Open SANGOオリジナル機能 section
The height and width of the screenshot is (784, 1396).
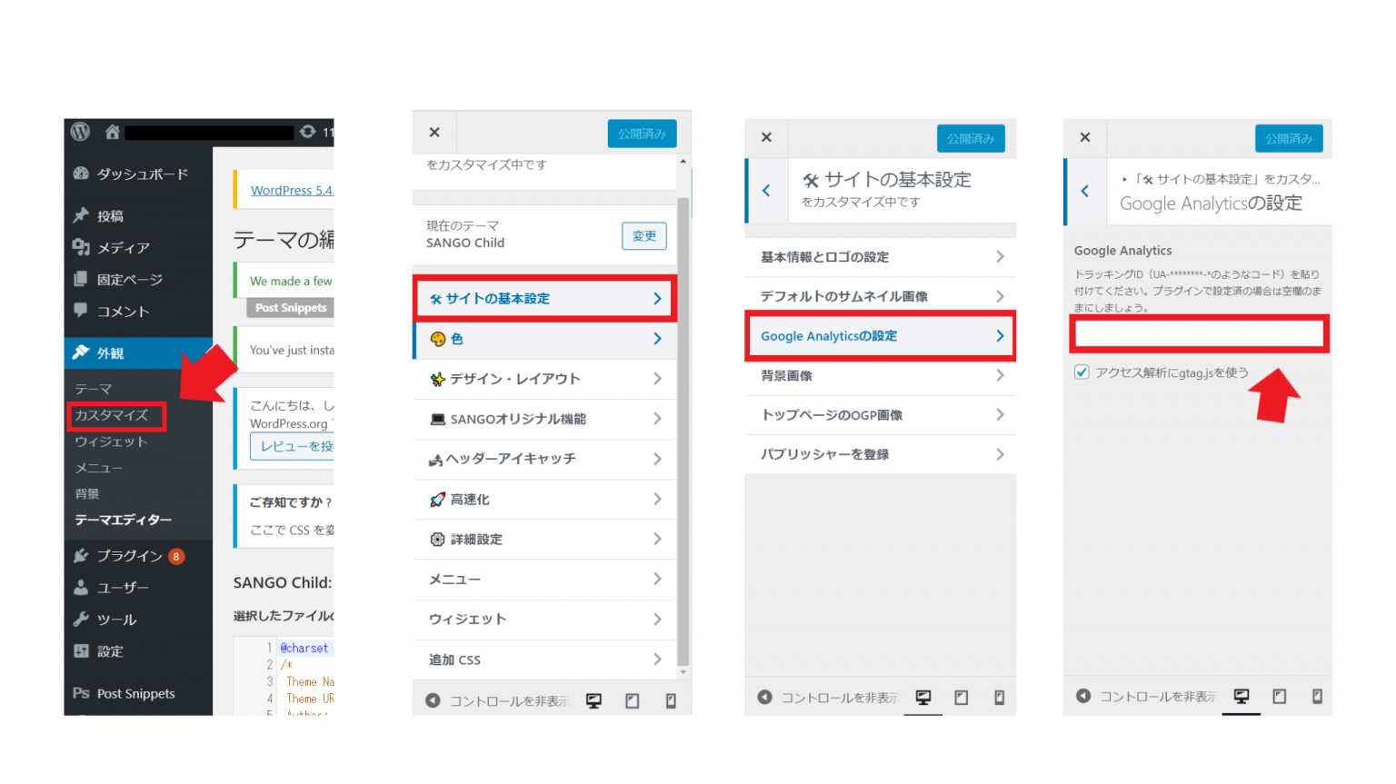(545, 419)
